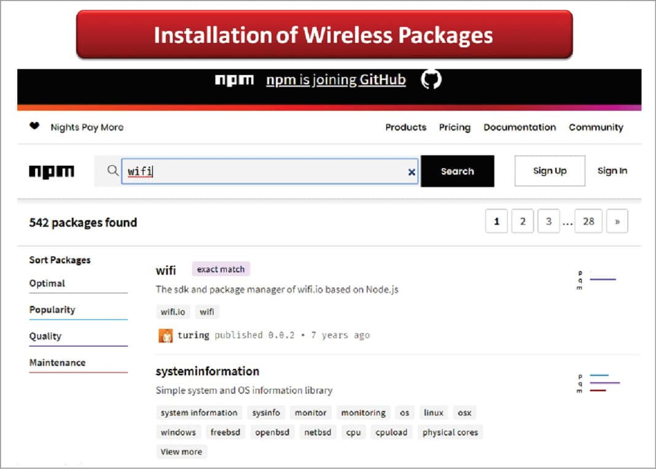Sort packages by Popularity

[x=52, y=309]
